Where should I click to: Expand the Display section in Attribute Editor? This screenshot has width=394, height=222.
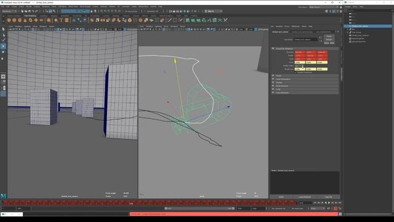click(x=305, y=83)
